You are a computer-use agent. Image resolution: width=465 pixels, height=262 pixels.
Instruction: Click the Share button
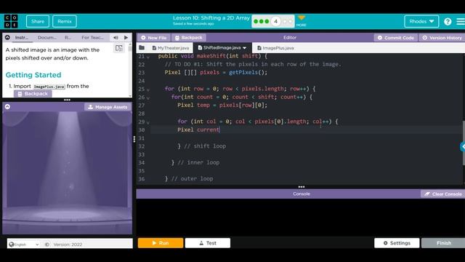[x=38, y=21]
